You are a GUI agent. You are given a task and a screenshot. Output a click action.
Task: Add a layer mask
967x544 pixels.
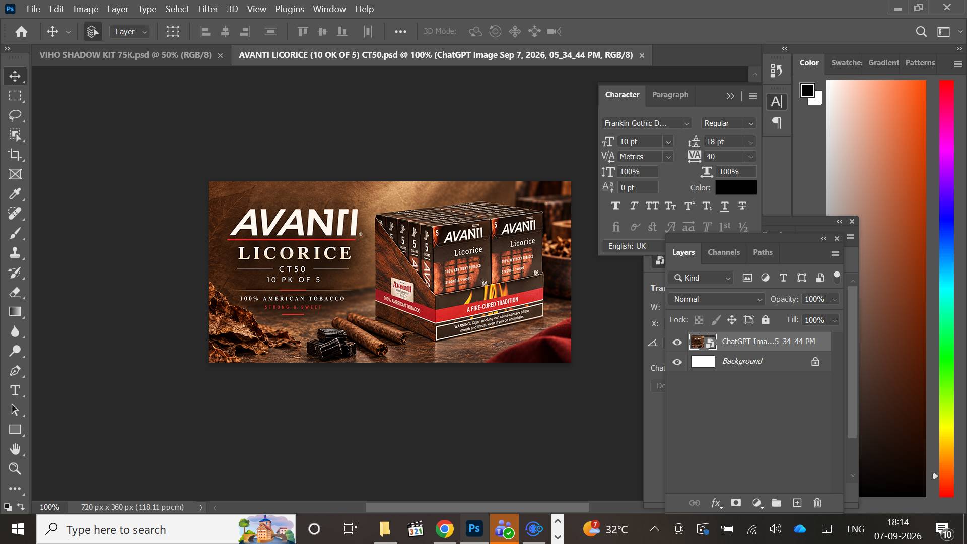pyautogui.click(x=736, y=503)
